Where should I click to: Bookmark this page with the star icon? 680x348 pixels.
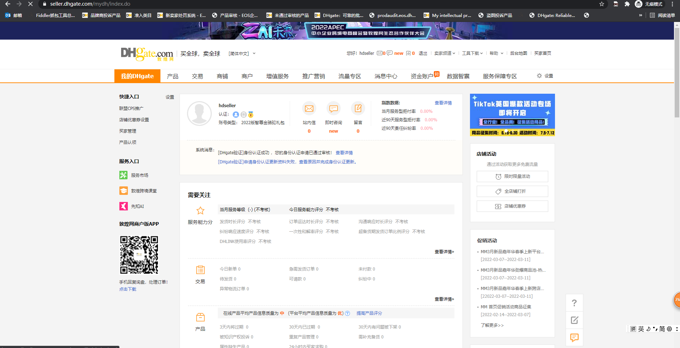coord(601,4)
